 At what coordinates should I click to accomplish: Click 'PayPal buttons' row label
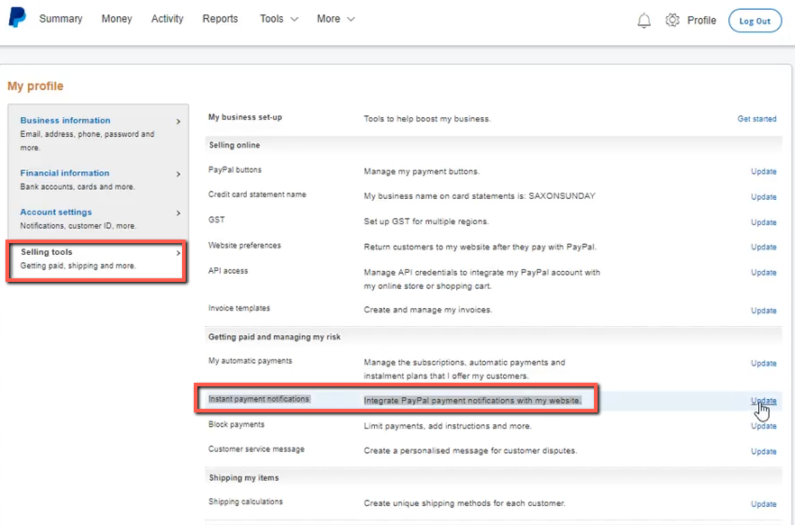(234, 170)
